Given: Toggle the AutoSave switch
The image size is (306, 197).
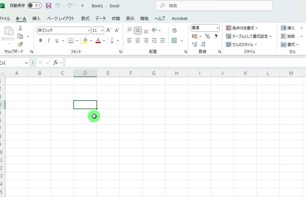Looking at the screenshot, I should pos(35,6).
